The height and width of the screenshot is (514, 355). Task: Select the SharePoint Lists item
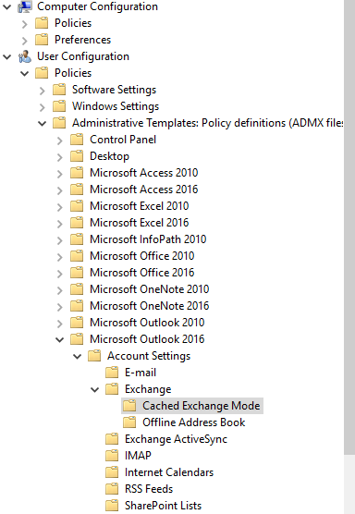164,506
